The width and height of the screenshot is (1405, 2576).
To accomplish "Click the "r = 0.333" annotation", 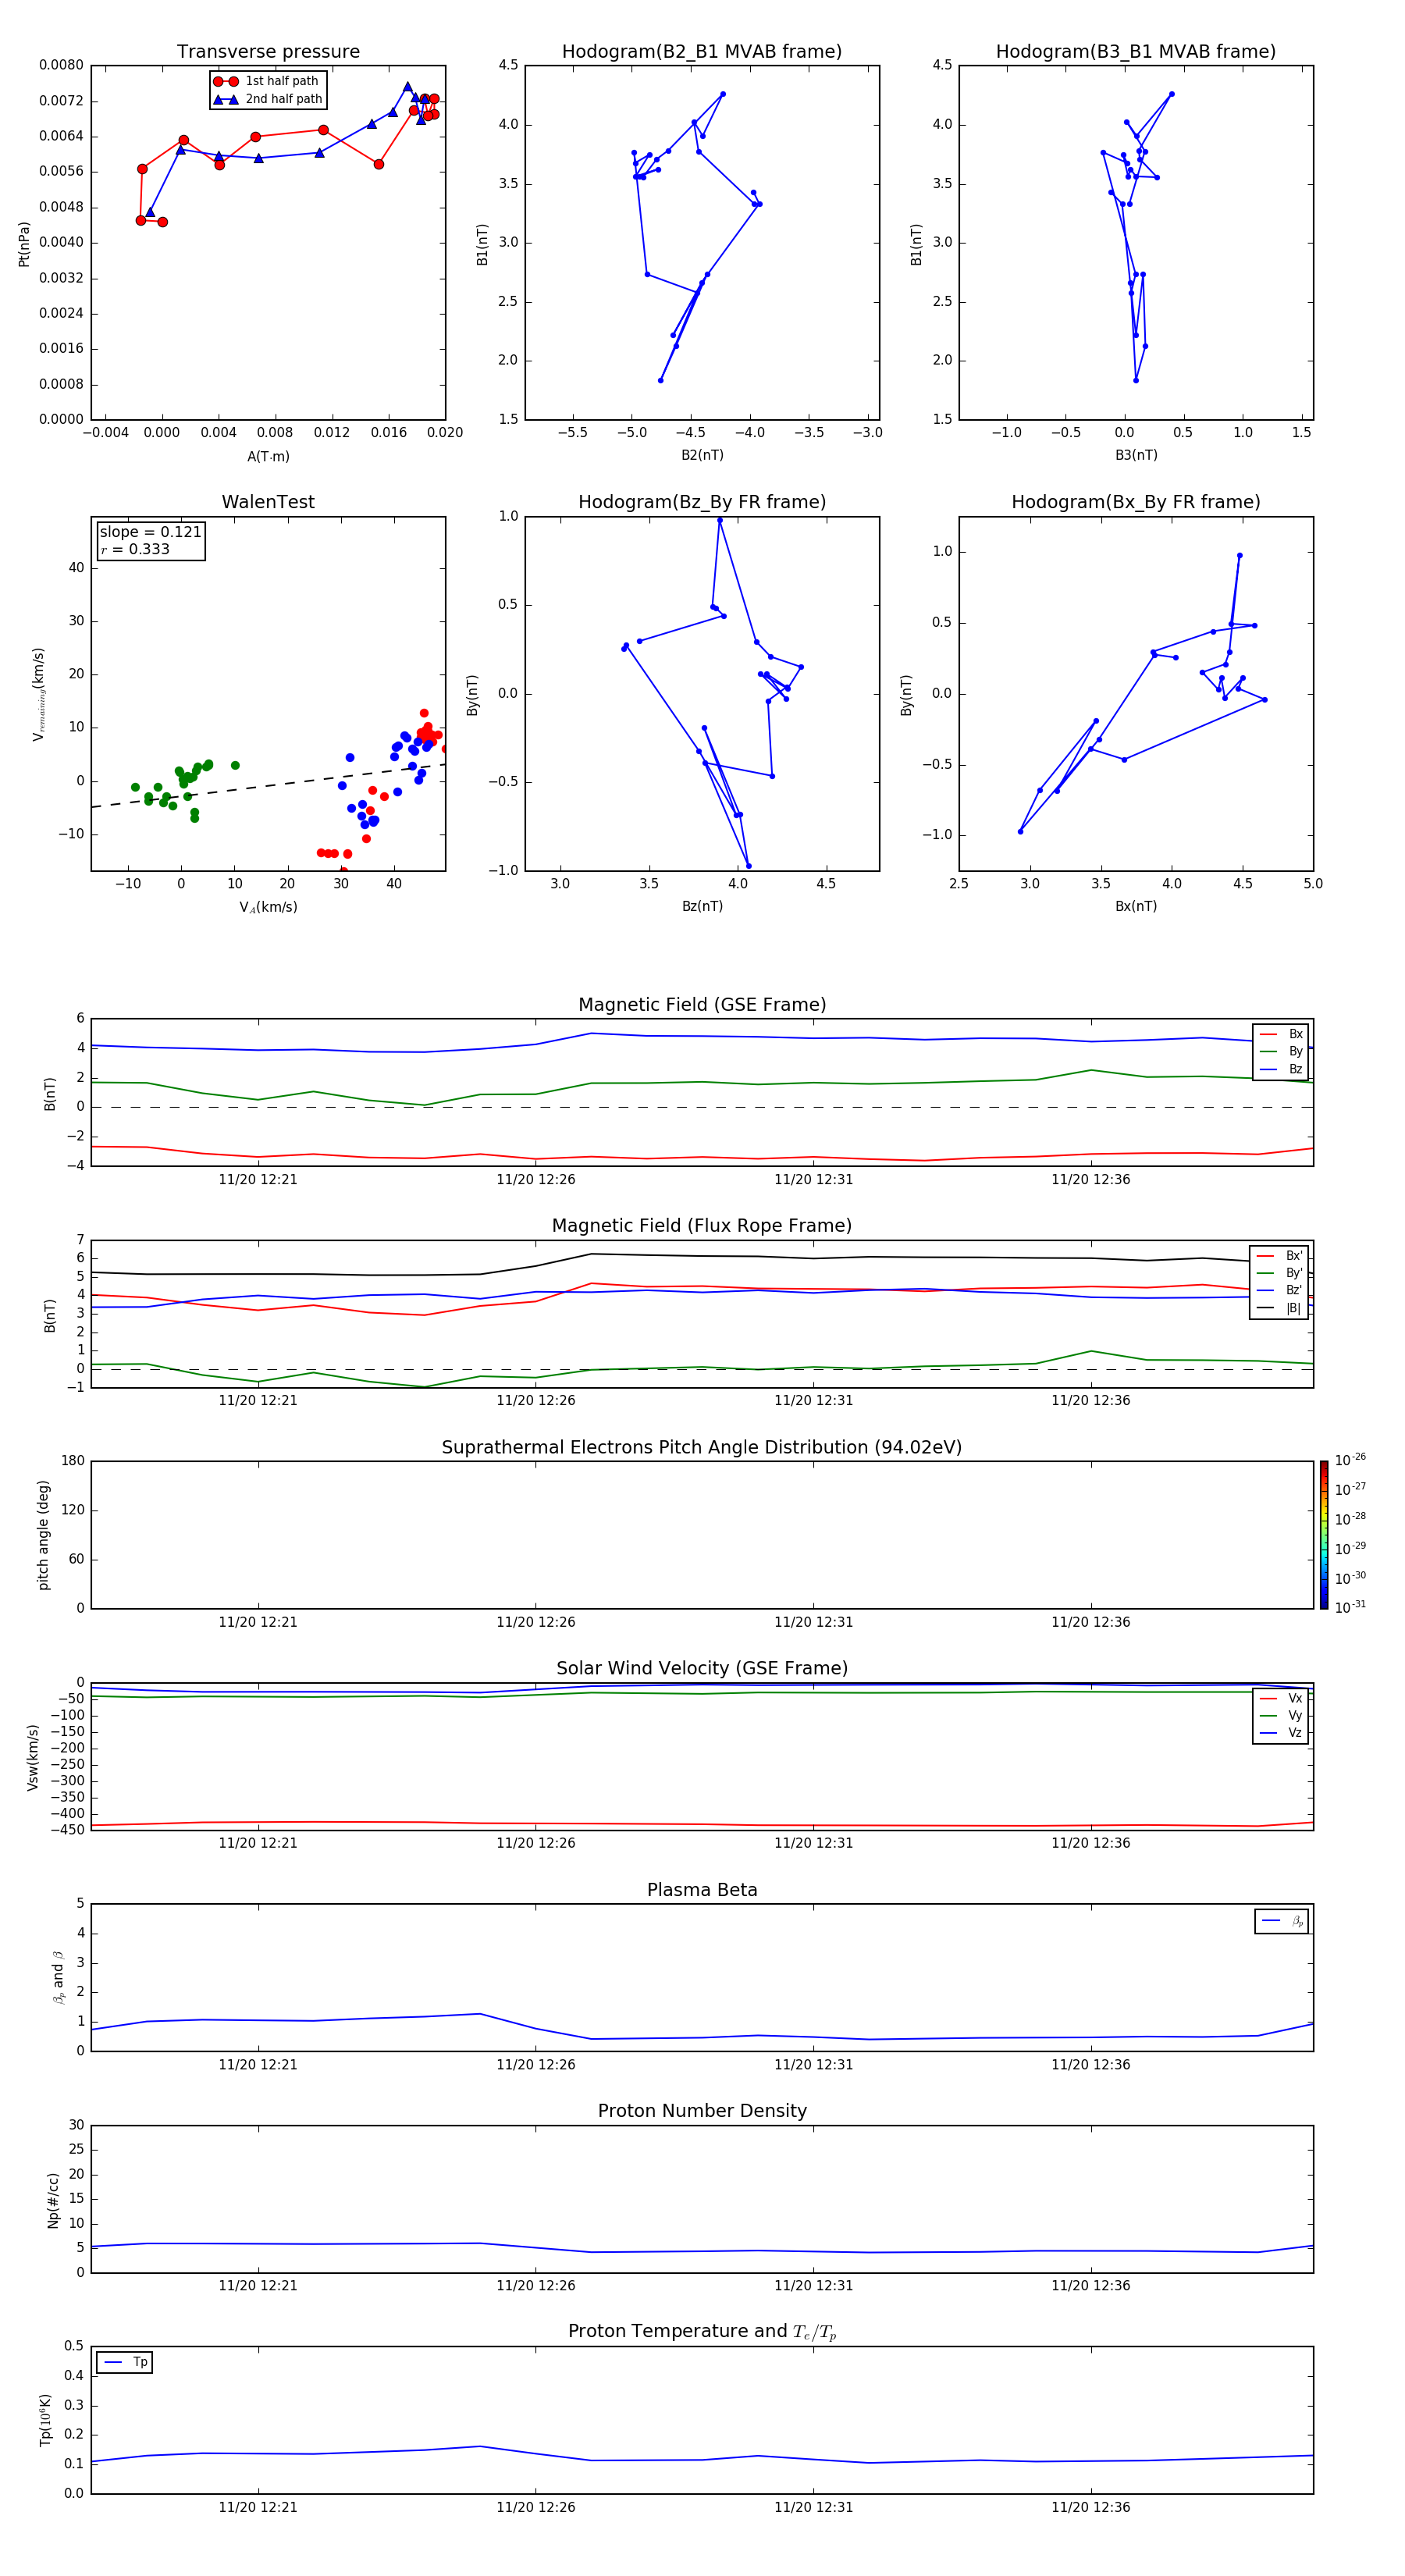I will point(135,549).
